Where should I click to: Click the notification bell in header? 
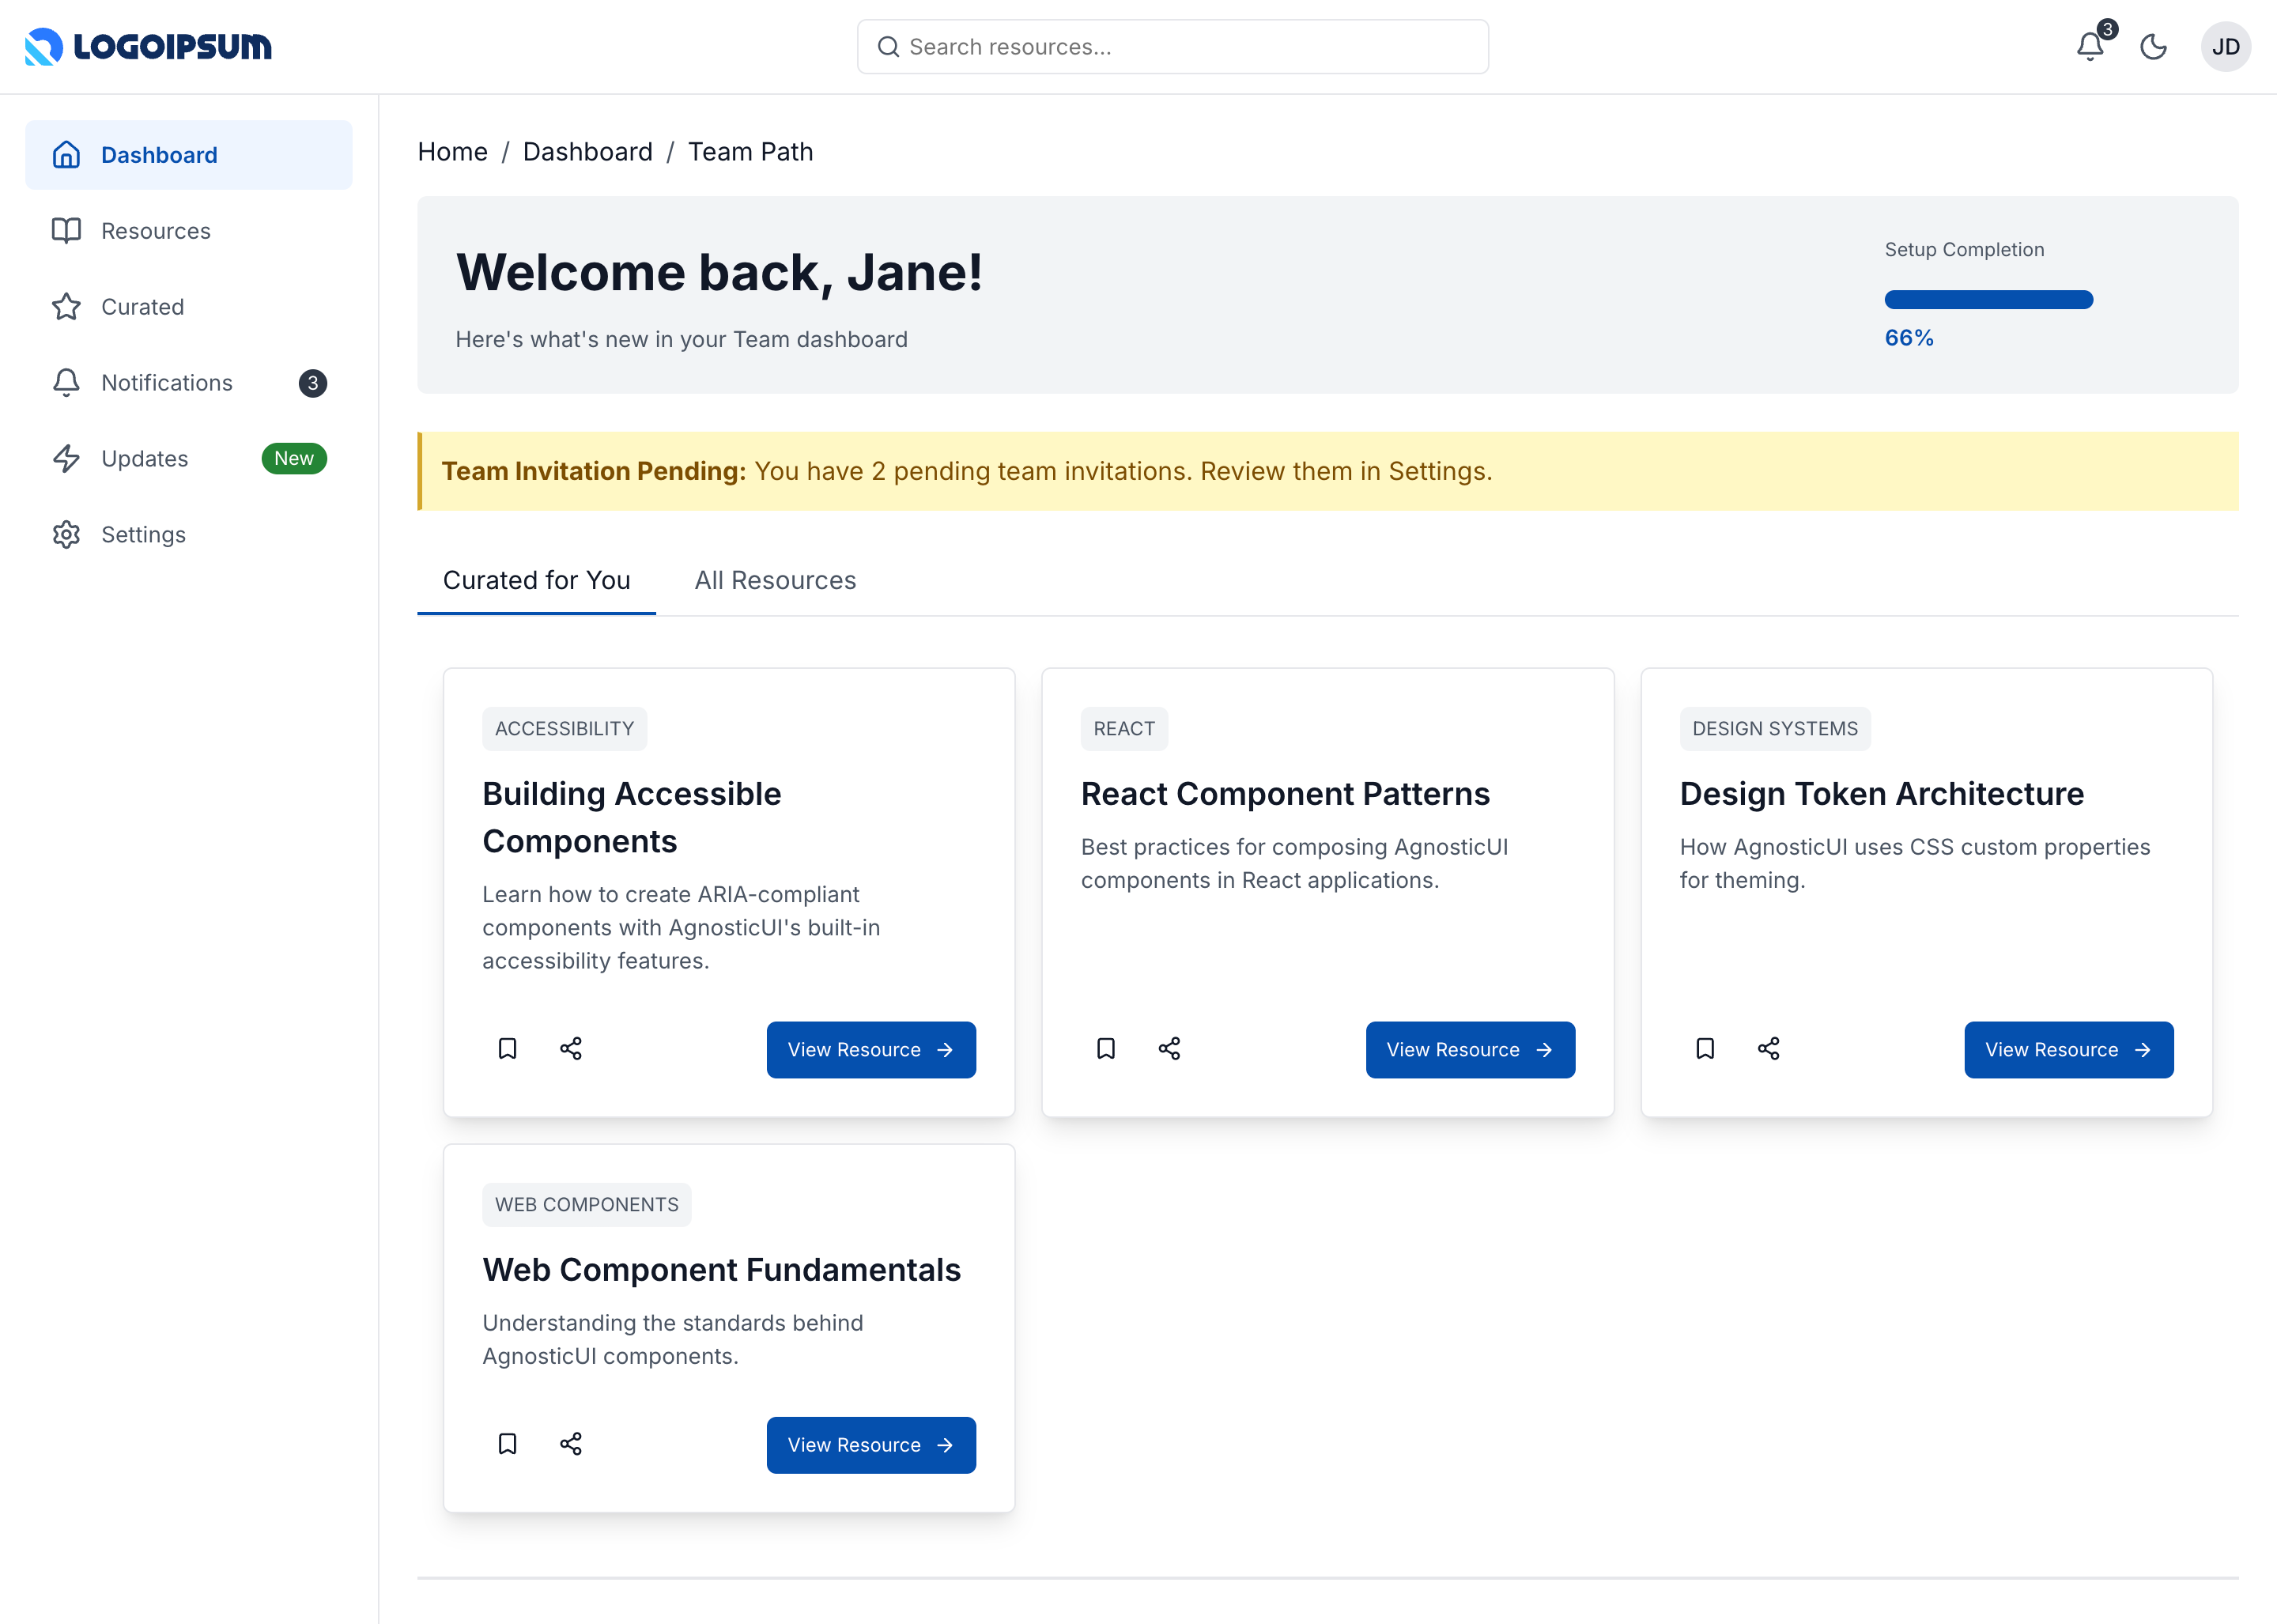2089,46
